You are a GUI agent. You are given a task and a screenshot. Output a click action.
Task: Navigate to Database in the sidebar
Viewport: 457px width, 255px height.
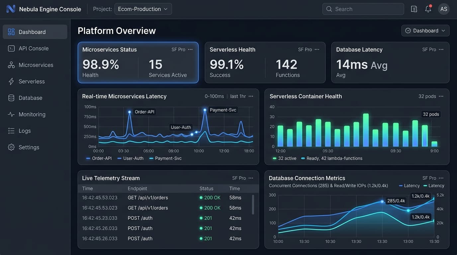35,98
